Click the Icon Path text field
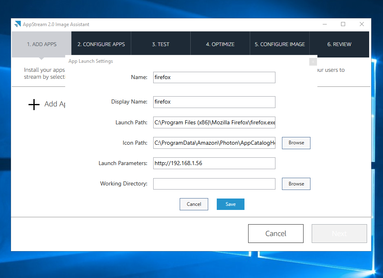Screen dimensions: 383x278 click(x=214, y=143)
